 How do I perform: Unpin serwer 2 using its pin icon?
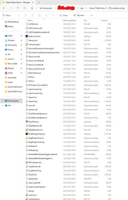21,59
